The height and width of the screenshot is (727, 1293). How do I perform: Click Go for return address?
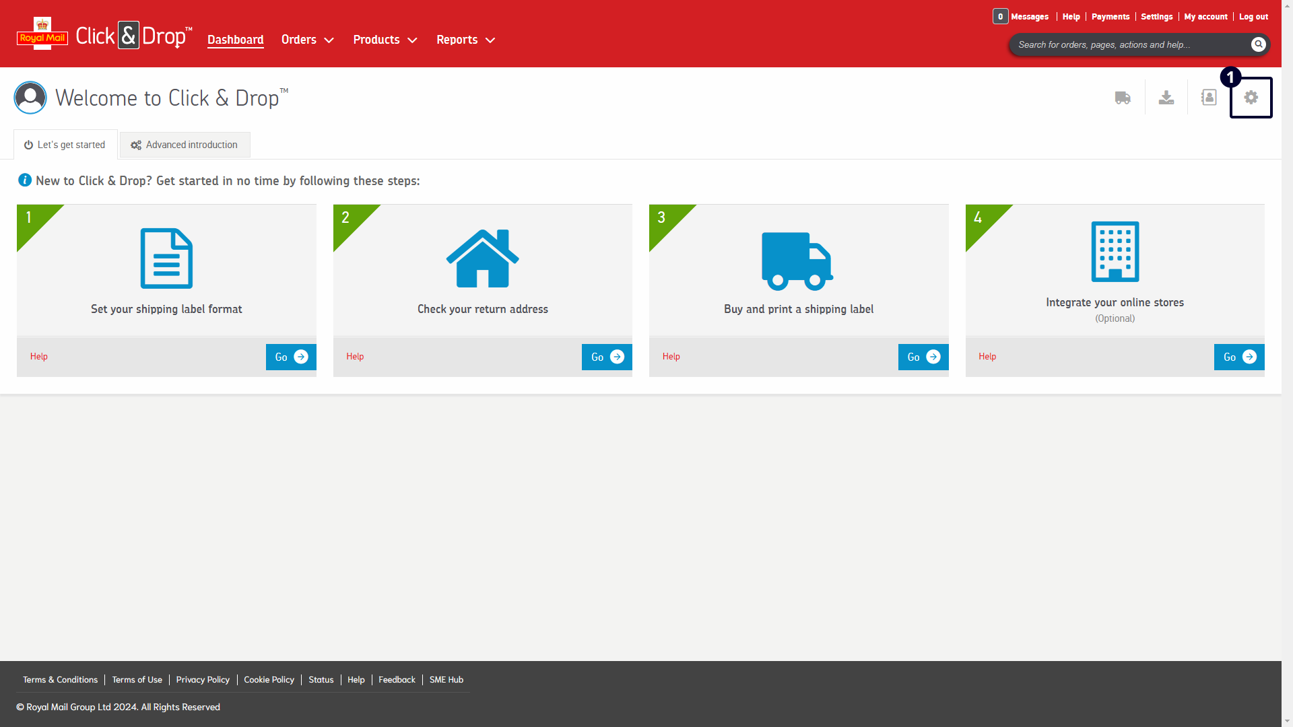pos(607,357)
